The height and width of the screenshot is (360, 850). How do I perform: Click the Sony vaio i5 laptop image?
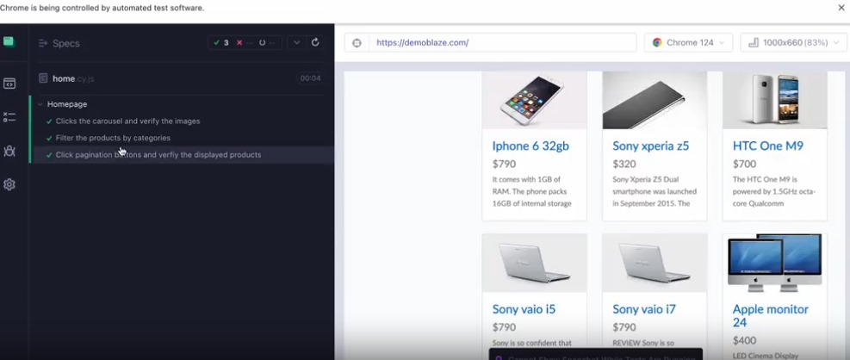click(535, 263)
